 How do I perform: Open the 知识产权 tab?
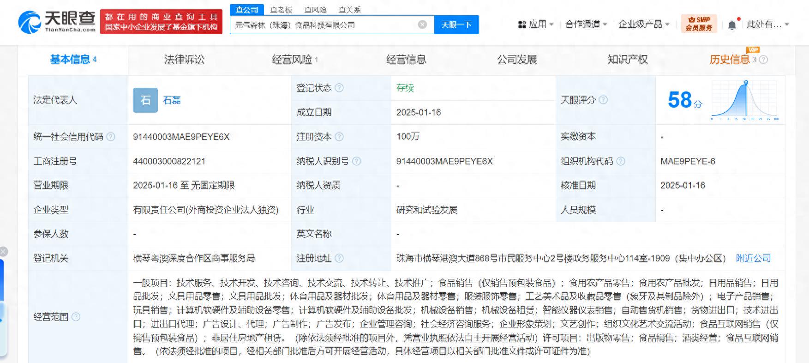(x=628, y=60)
